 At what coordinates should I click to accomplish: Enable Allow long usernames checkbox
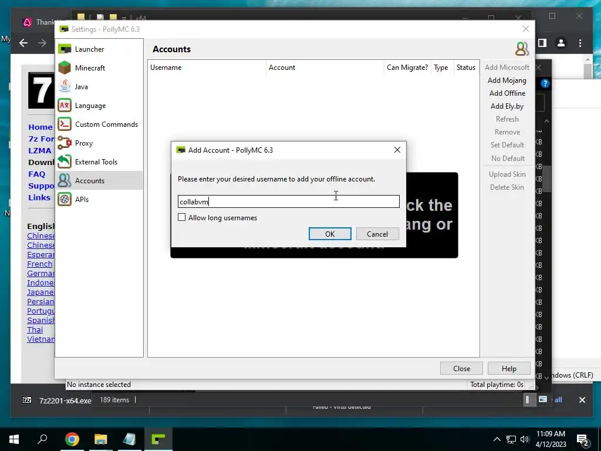click(x=182, y=217)
